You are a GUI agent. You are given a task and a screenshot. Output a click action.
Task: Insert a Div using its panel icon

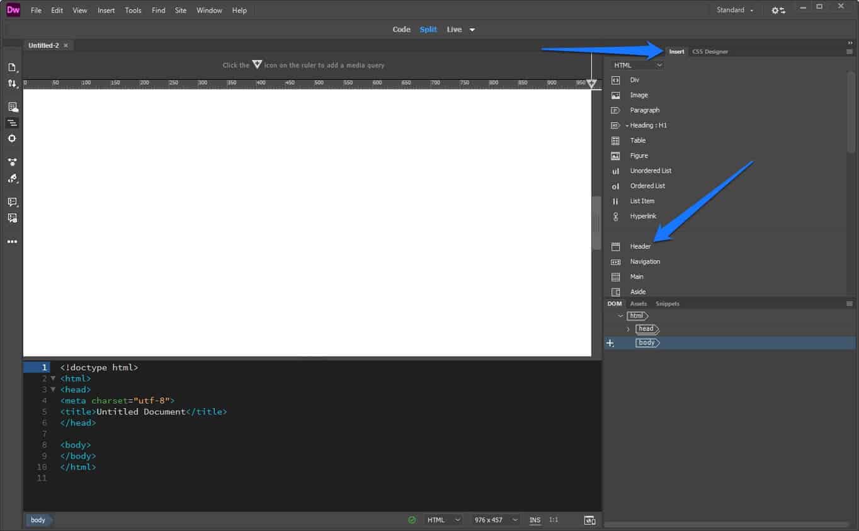tap(615, 80)
